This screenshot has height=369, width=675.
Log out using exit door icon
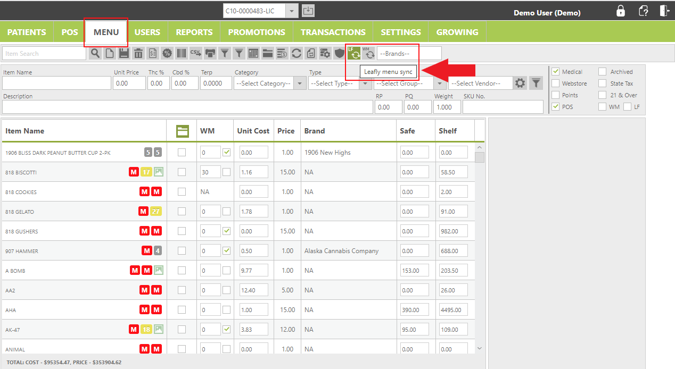point(664,11)
